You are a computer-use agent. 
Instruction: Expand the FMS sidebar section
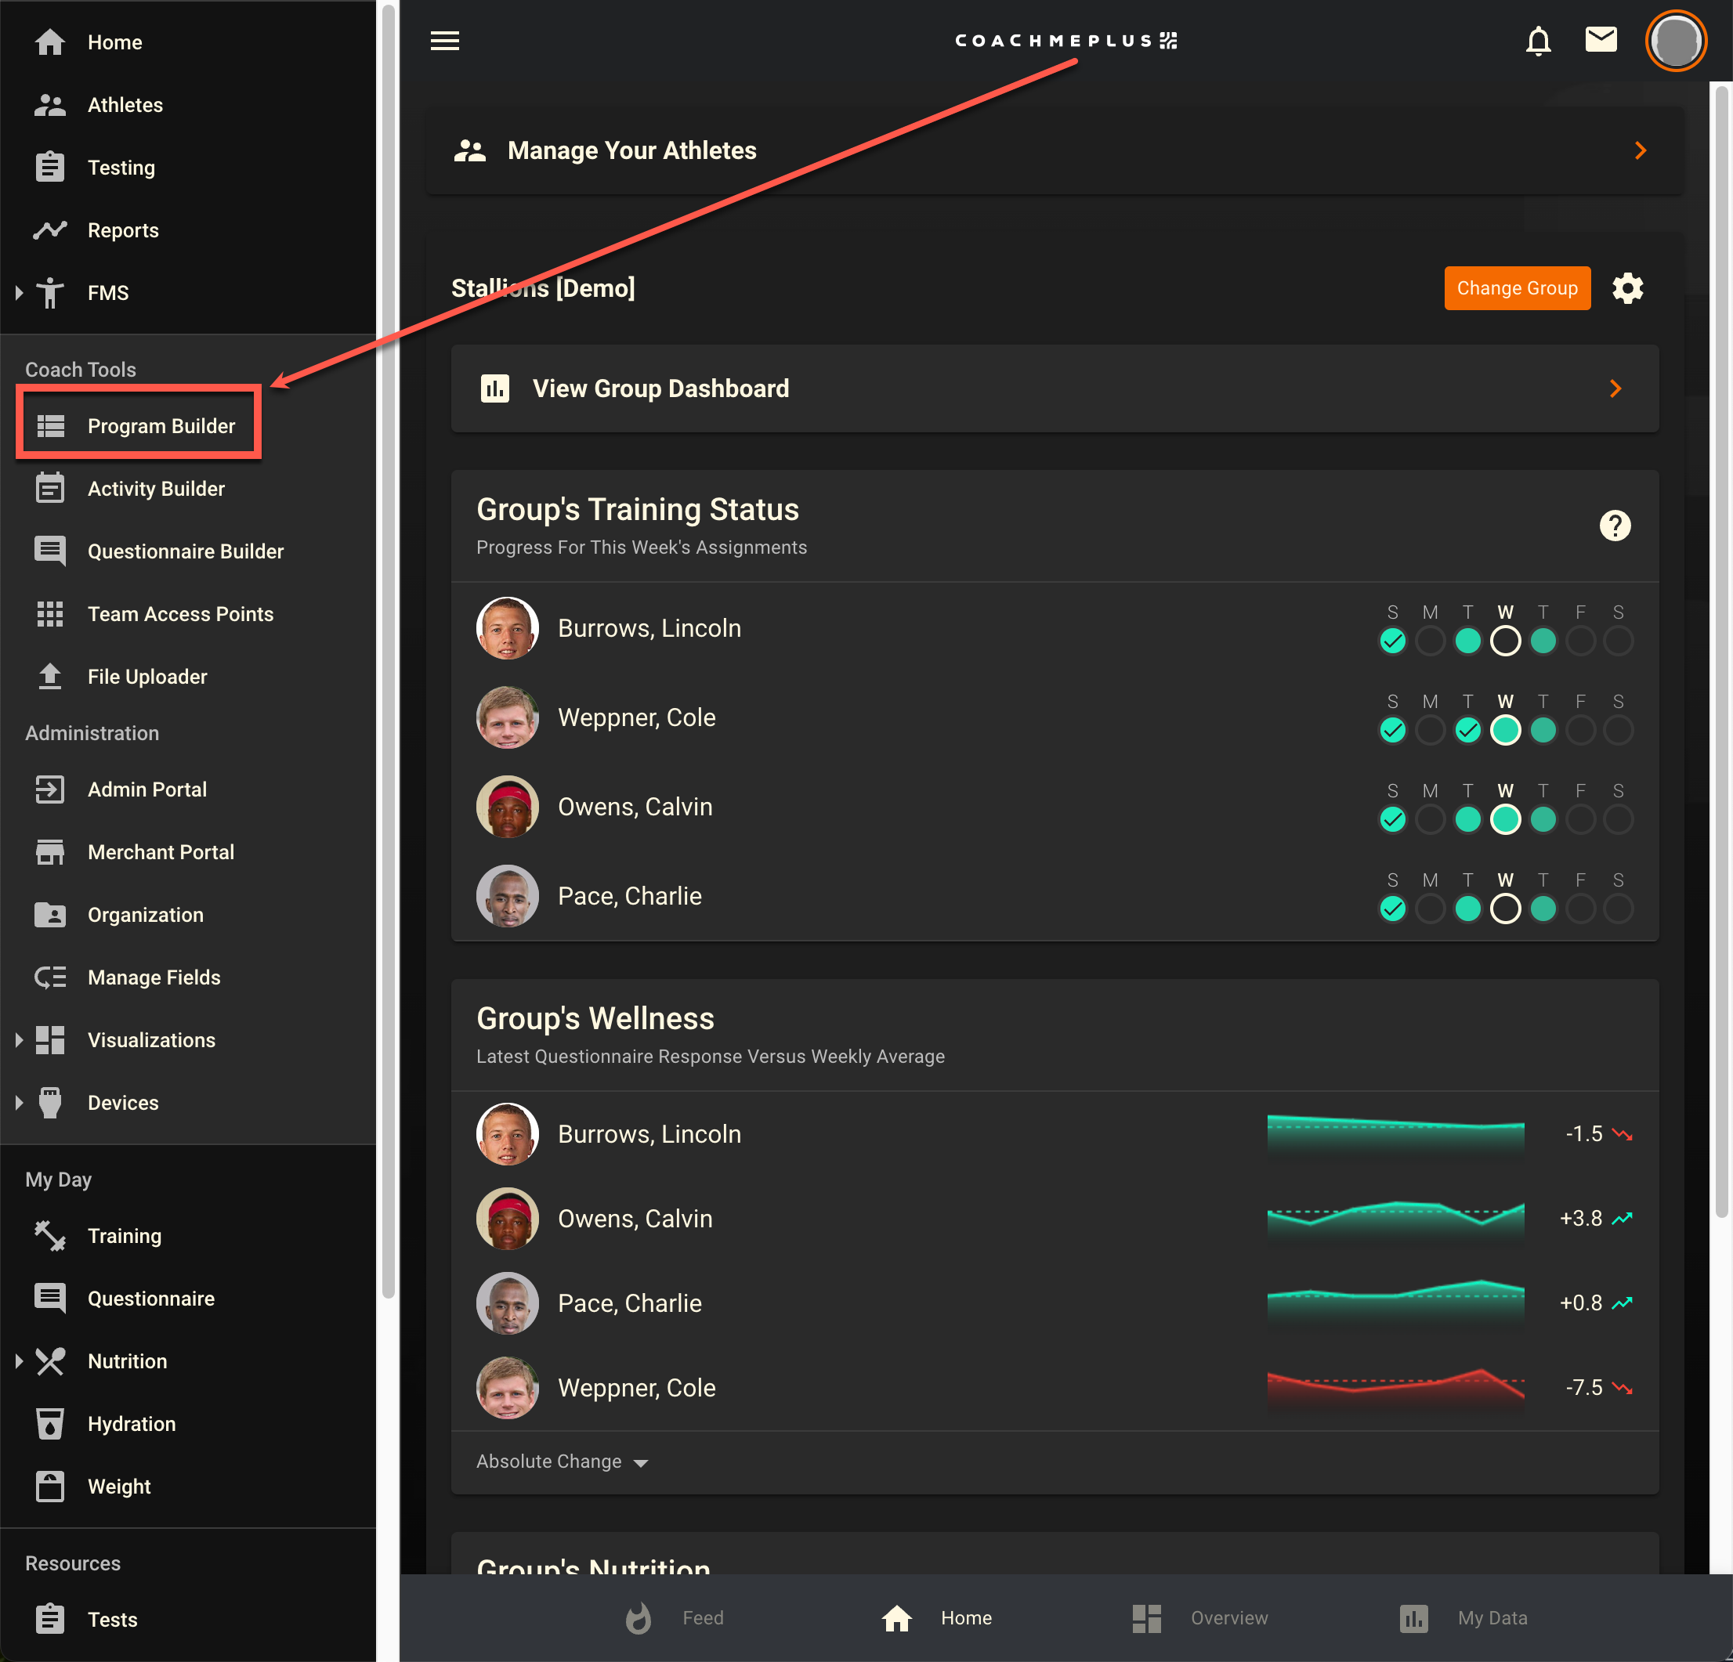click(x=20, y=293)
